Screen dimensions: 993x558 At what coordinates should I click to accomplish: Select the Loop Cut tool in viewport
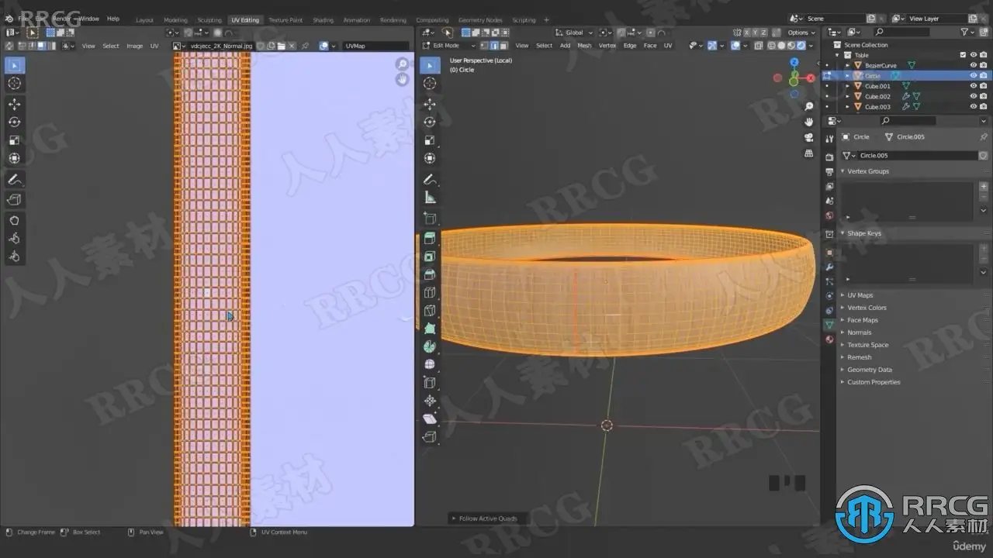coord(430,292)
